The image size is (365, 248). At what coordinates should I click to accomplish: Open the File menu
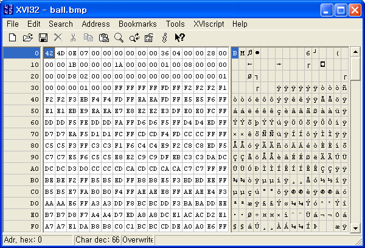[x=13, y=24]
